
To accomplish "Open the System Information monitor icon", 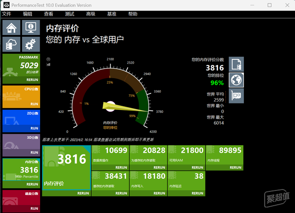I will click(31, 28).
